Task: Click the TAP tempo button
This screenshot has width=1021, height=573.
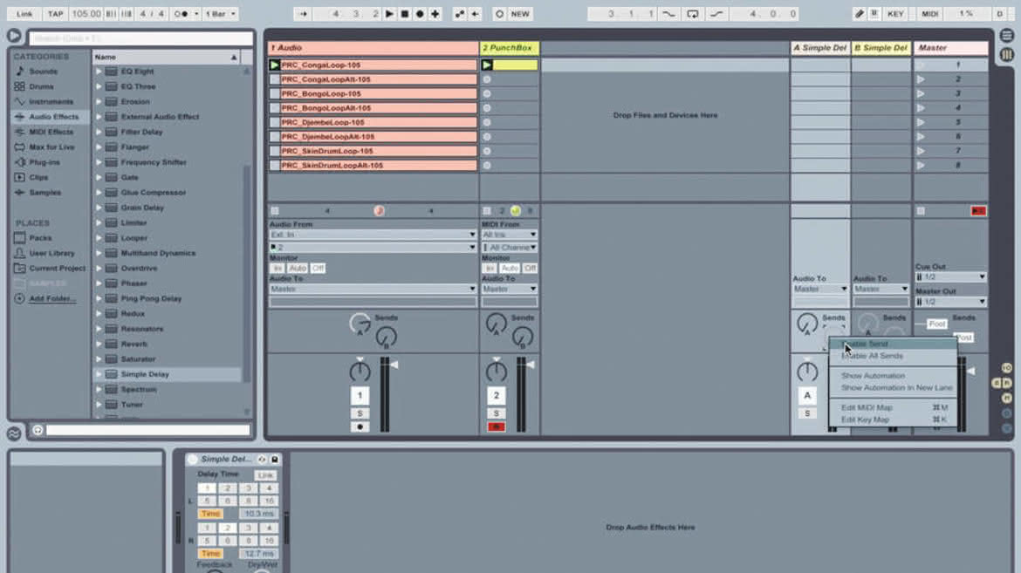Action: point(55,14)
